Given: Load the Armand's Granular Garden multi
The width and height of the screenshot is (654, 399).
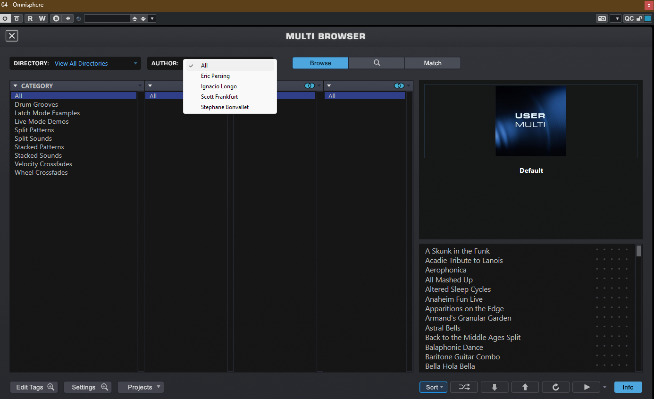Looking at the screenshot, I should 468,318.
